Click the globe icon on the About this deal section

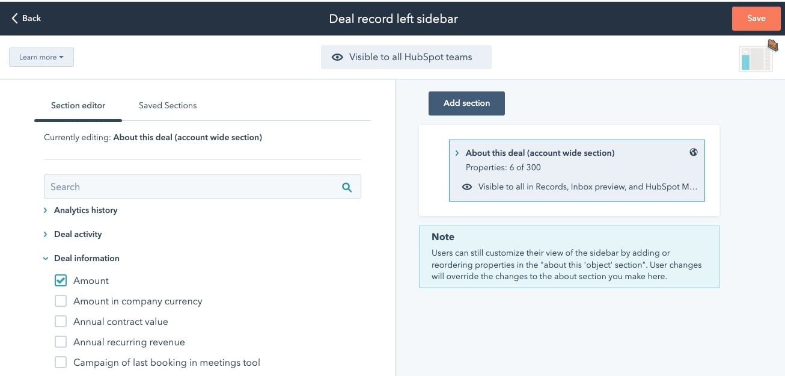point(694,152)
